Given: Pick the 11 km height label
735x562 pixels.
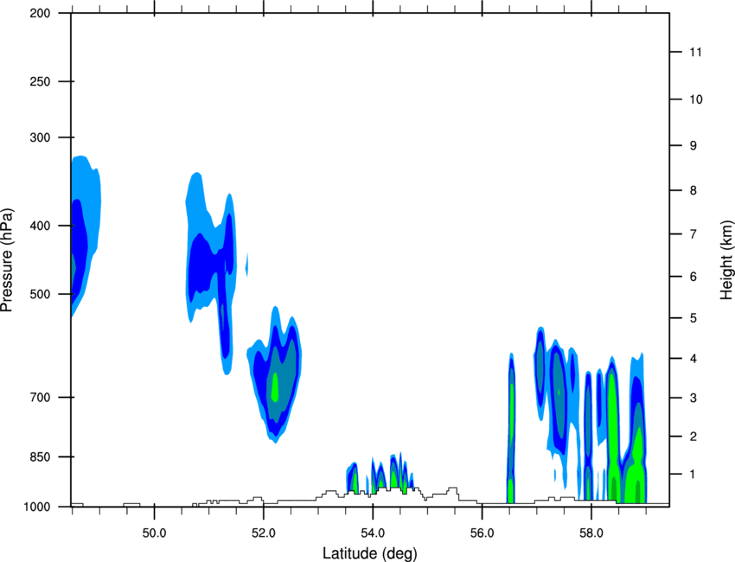Looking at the screenshot, I should click(x=696, y=52).
